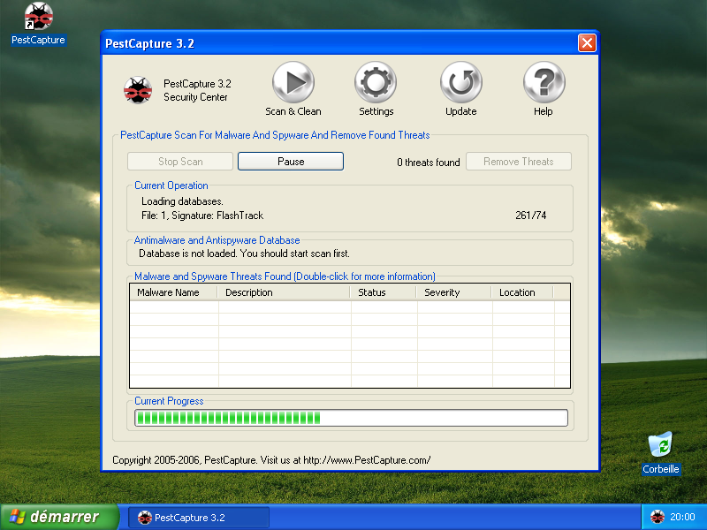Viewport: 707px width, 530px height.
Task: Open the Help question mark icon
Action: click(x=544, y=82)
